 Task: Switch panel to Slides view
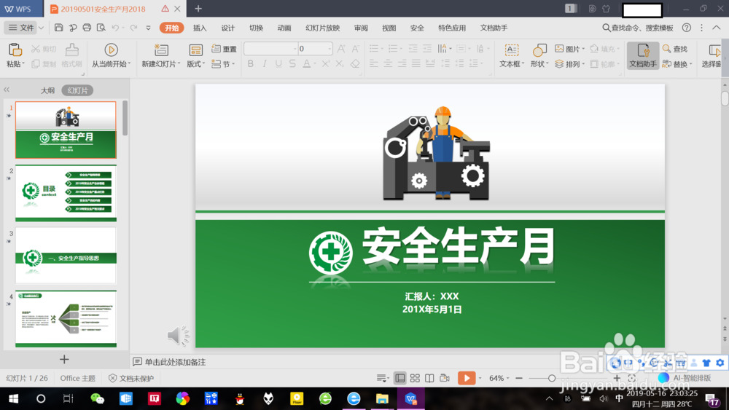click(77, 90)
